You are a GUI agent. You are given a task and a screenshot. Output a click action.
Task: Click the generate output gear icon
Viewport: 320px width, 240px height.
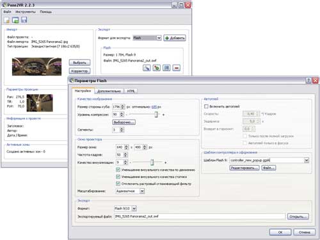pyautogui.click(x=157, y=68)
